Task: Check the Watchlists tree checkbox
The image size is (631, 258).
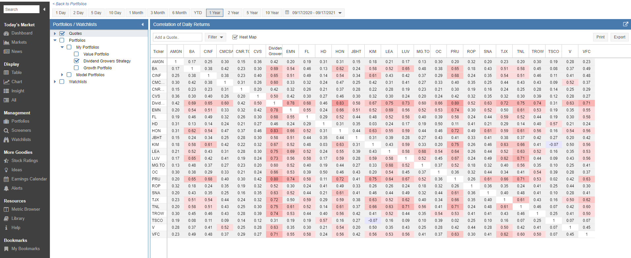Action: pos(62,82)
